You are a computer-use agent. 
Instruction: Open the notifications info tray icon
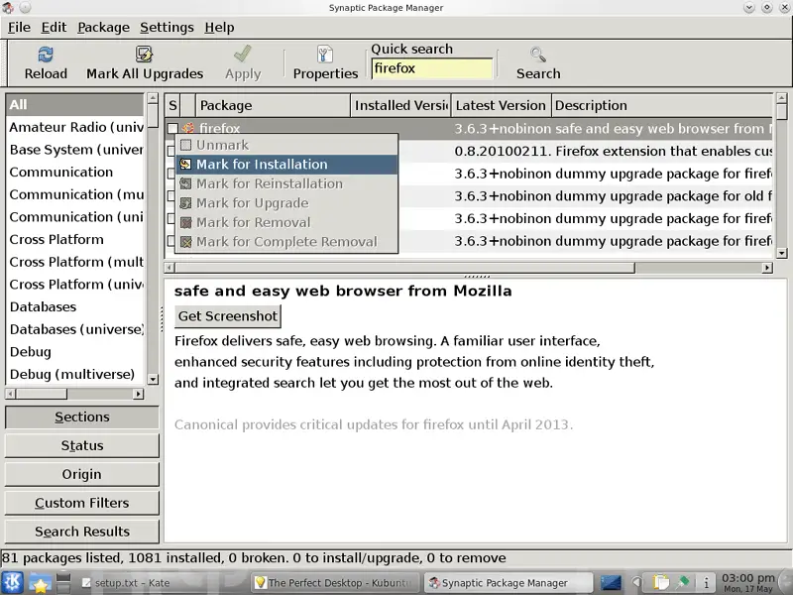707,583
